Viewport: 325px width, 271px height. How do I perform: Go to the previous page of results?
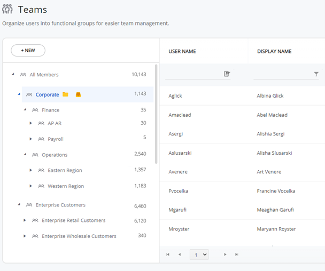click(180, 254)
